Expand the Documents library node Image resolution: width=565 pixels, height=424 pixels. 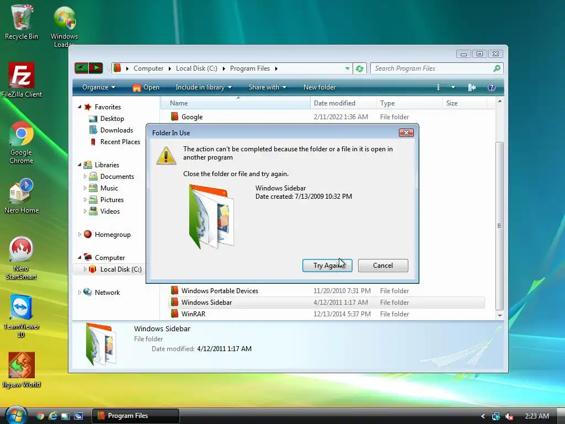[85, 176]
